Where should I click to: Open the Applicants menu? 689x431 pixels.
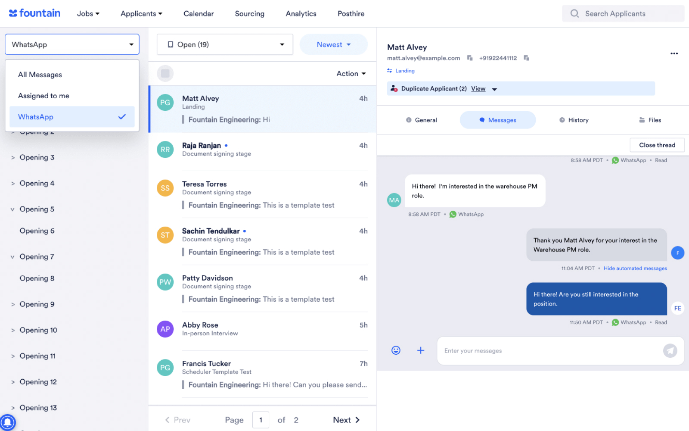point(141,14)
